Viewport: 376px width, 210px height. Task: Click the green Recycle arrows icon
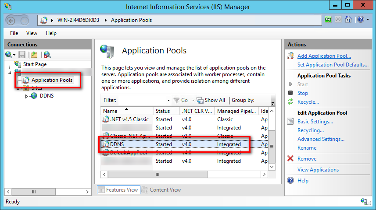pos(290,101)
